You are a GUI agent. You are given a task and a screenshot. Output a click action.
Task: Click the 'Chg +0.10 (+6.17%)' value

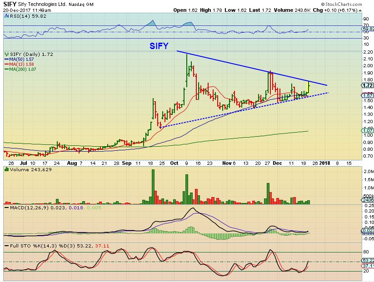tap(335, 10)
